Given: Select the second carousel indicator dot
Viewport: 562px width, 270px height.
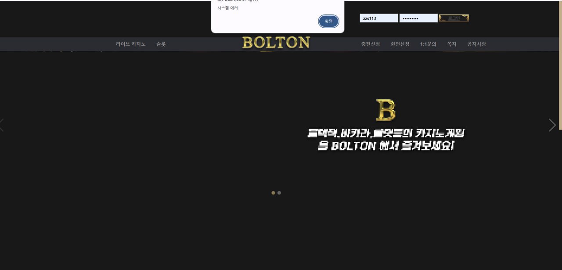Looking at the screenshot, I should click(x=279, y=193).
